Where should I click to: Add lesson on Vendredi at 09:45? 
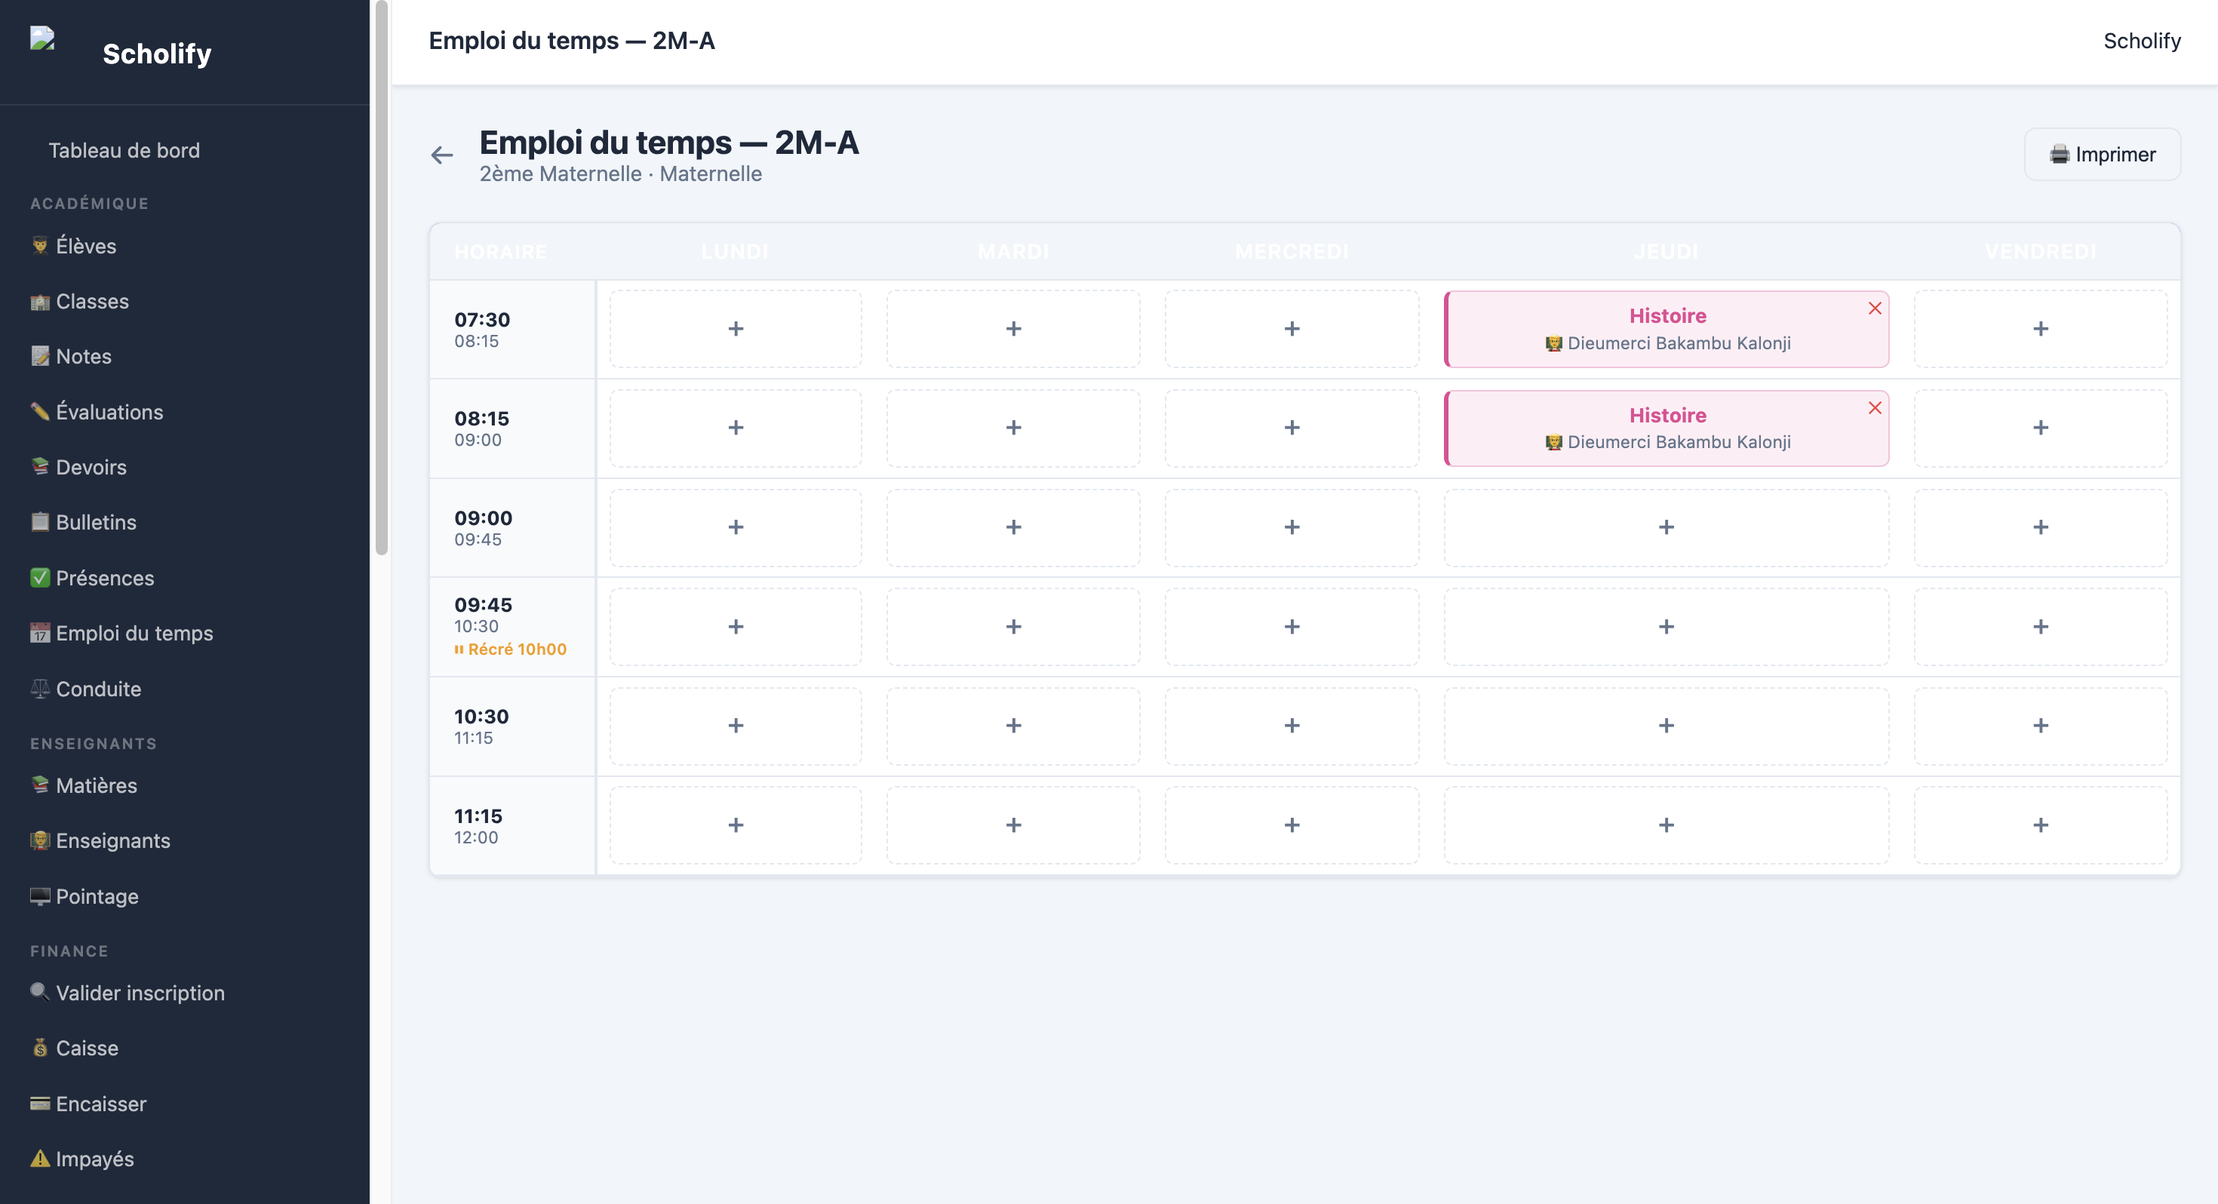2041,627
